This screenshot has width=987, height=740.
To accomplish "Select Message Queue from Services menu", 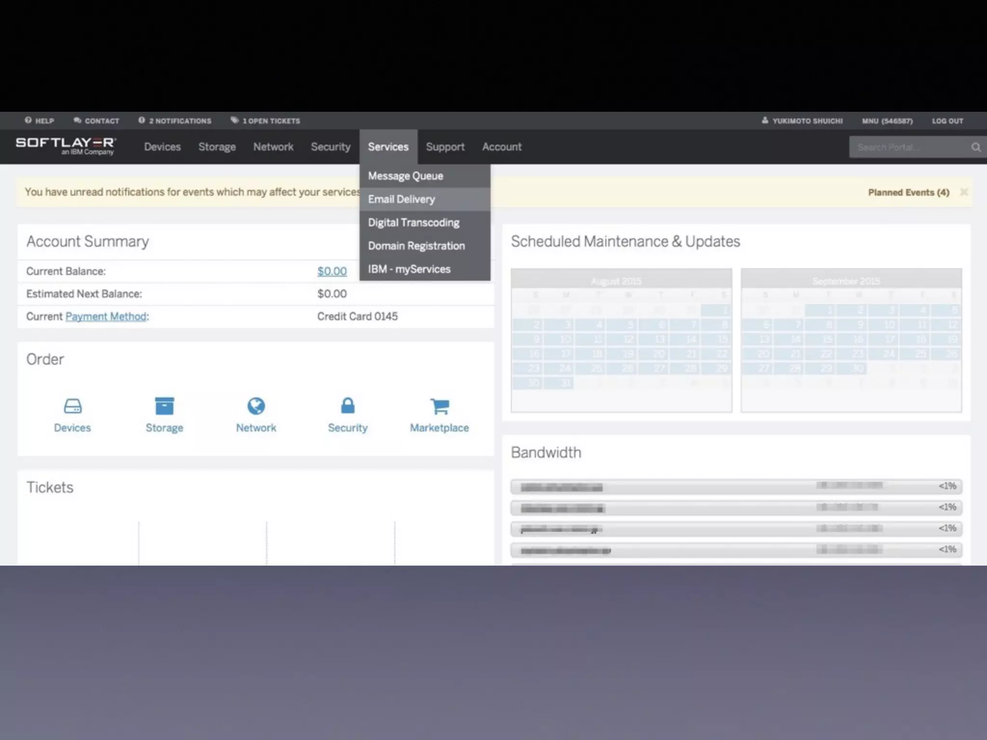I will (425, 176).
